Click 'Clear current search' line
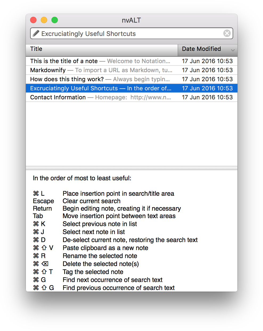 pos(91,201)
